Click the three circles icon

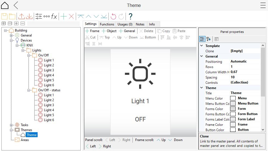(46, 16)
